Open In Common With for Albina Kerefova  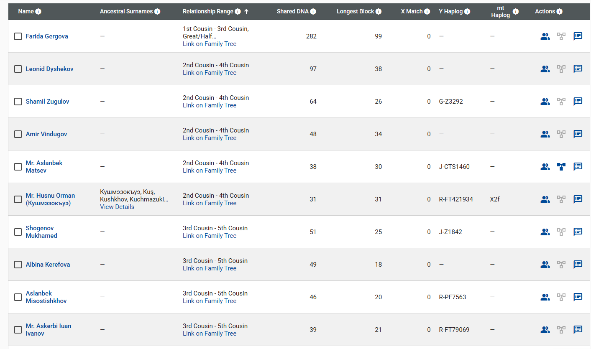pos(545,265)
